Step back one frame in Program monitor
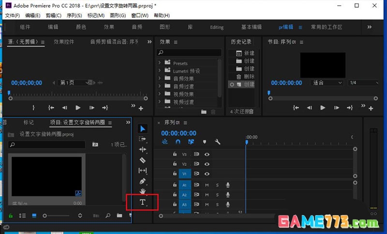The width and height of the screenshot is (387, 234). [x=309, y=108]
